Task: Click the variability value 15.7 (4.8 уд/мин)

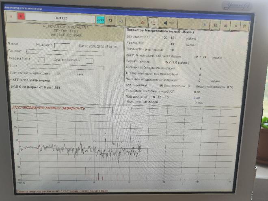Action: pos(177,62)
